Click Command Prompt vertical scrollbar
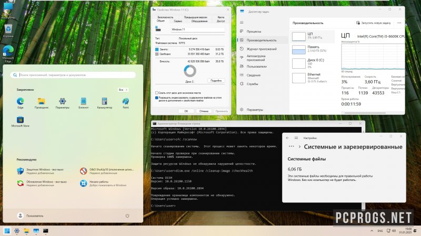 [363, 168]
